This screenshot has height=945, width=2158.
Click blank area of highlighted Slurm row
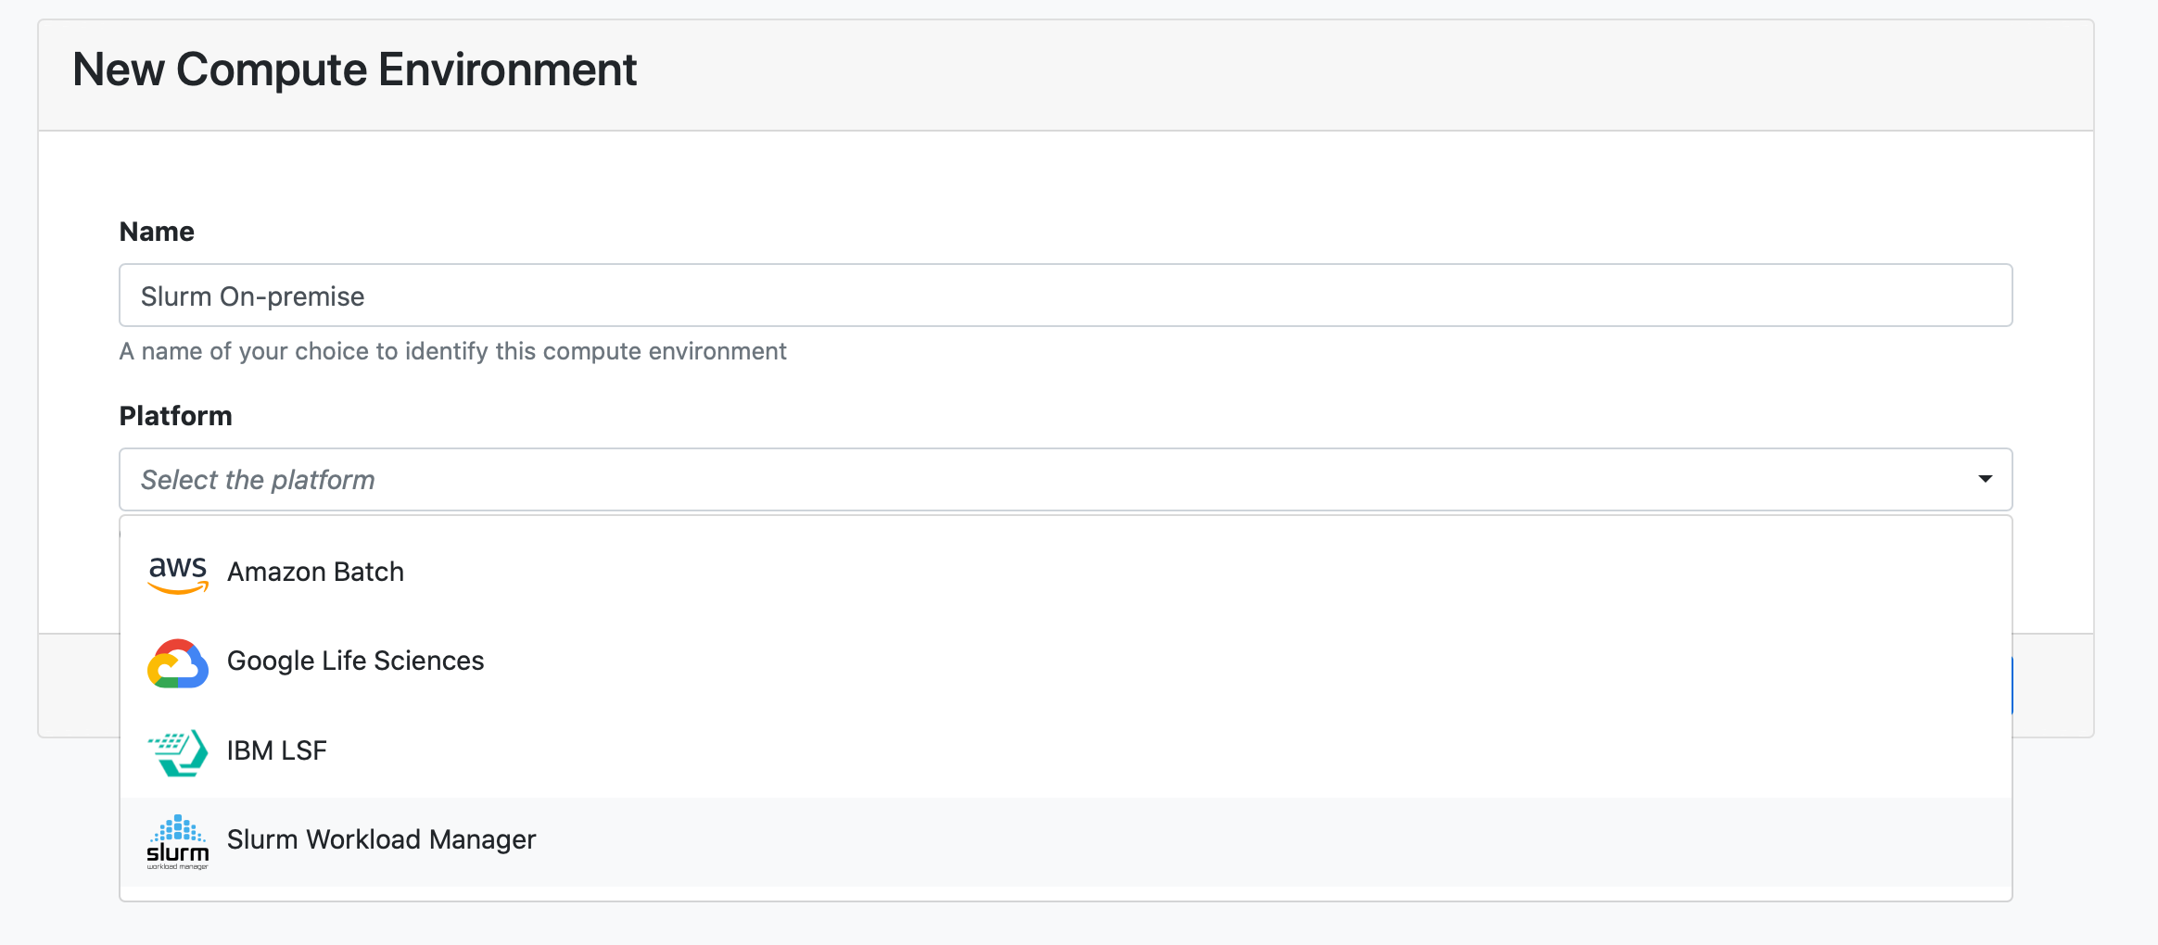(x=1205, y=841)
